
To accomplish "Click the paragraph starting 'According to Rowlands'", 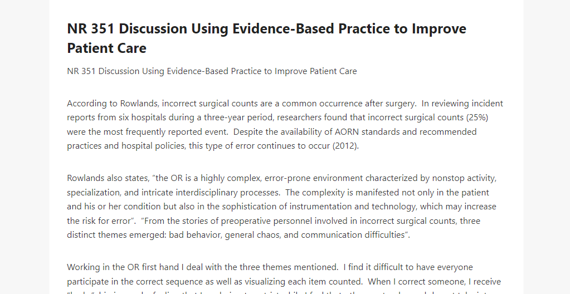I will [x=285, y=125].
